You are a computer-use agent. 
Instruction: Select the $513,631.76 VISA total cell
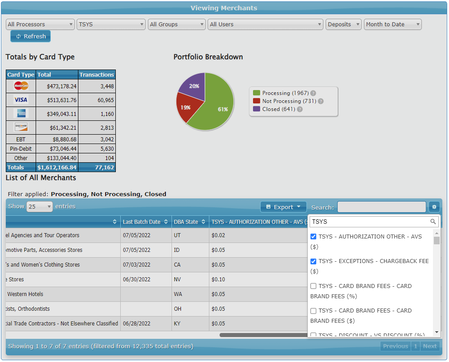tap(57, 100)
